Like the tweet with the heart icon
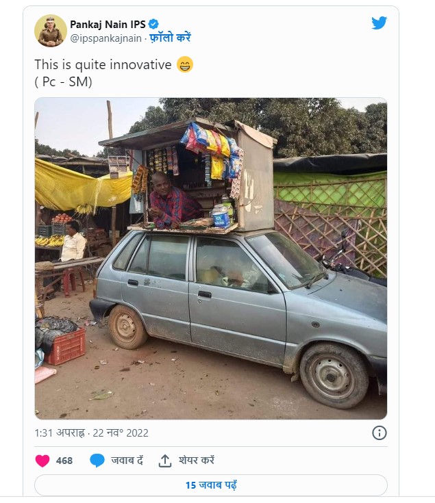This screenshot has height=503, width=435. [x=42, y=461]
